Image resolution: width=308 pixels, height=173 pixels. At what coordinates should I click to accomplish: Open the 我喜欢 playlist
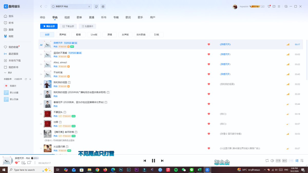11,86
